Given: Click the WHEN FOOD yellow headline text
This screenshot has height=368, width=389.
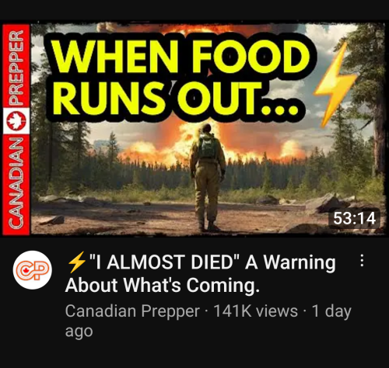Looking at the screenshot, I should click(x=181, y=57).
